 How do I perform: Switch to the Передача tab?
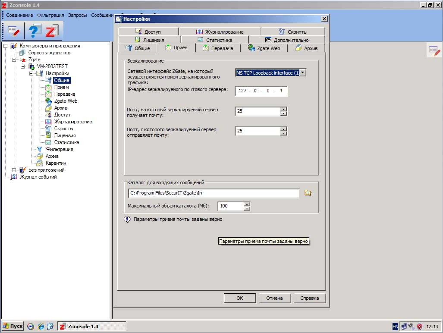pyautogui.click(x=218, y=48)
